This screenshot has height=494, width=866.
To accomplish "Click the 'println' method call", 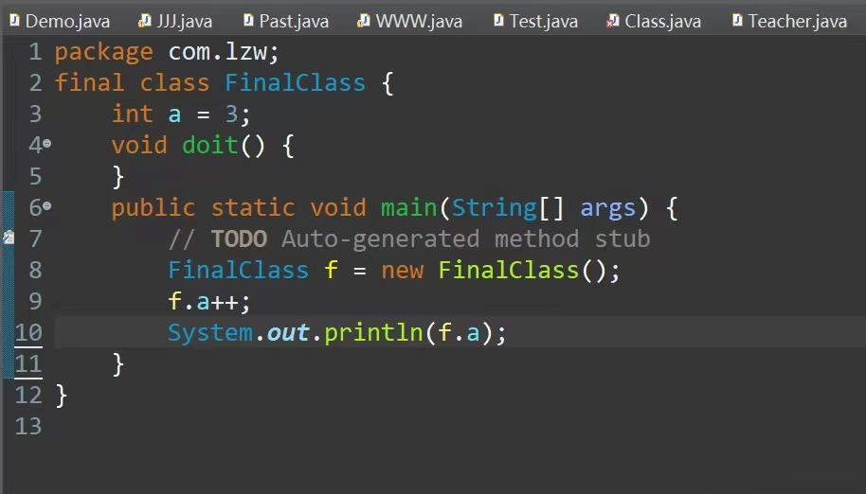I will 373,333.
